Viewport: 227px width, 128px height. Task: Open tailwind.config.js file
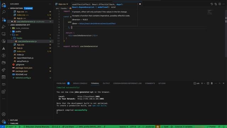(x=23, y=78)
